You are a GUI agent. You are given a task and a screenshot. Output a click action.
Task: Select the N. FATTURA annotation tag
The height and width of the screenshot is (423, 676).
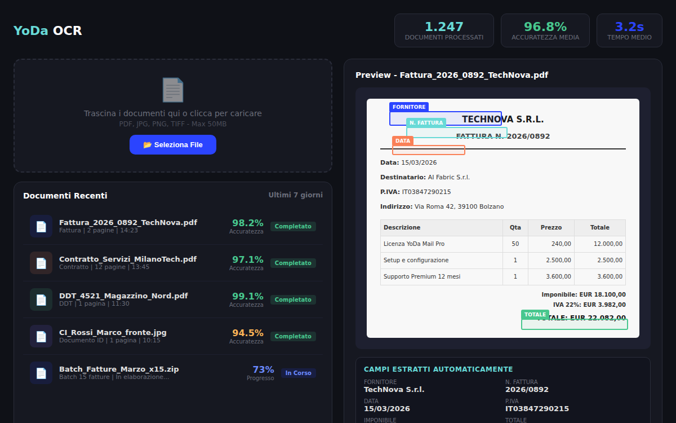coord(426,122)
